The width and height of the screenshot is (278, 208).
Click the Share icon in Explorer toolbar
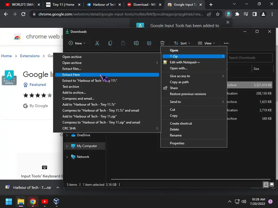[x=149, y=43]
